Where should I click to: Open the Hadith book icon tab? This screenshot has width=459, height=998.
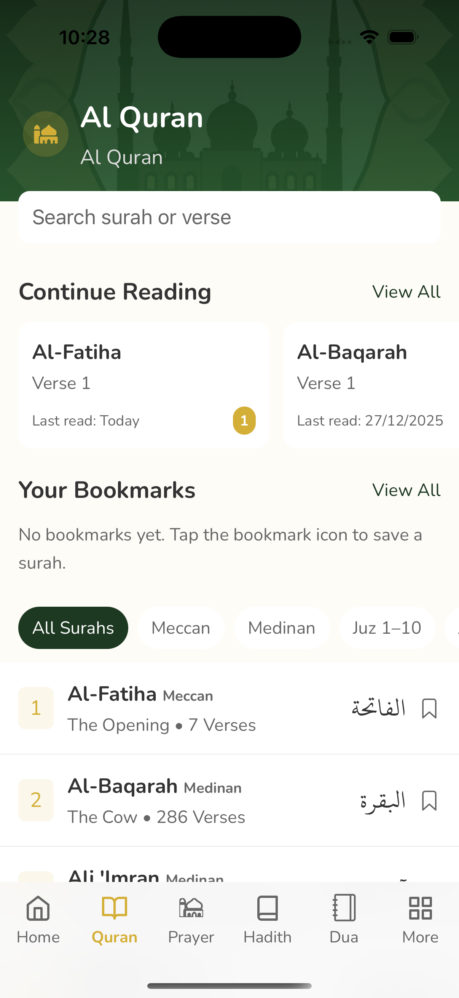pos(267,908)
